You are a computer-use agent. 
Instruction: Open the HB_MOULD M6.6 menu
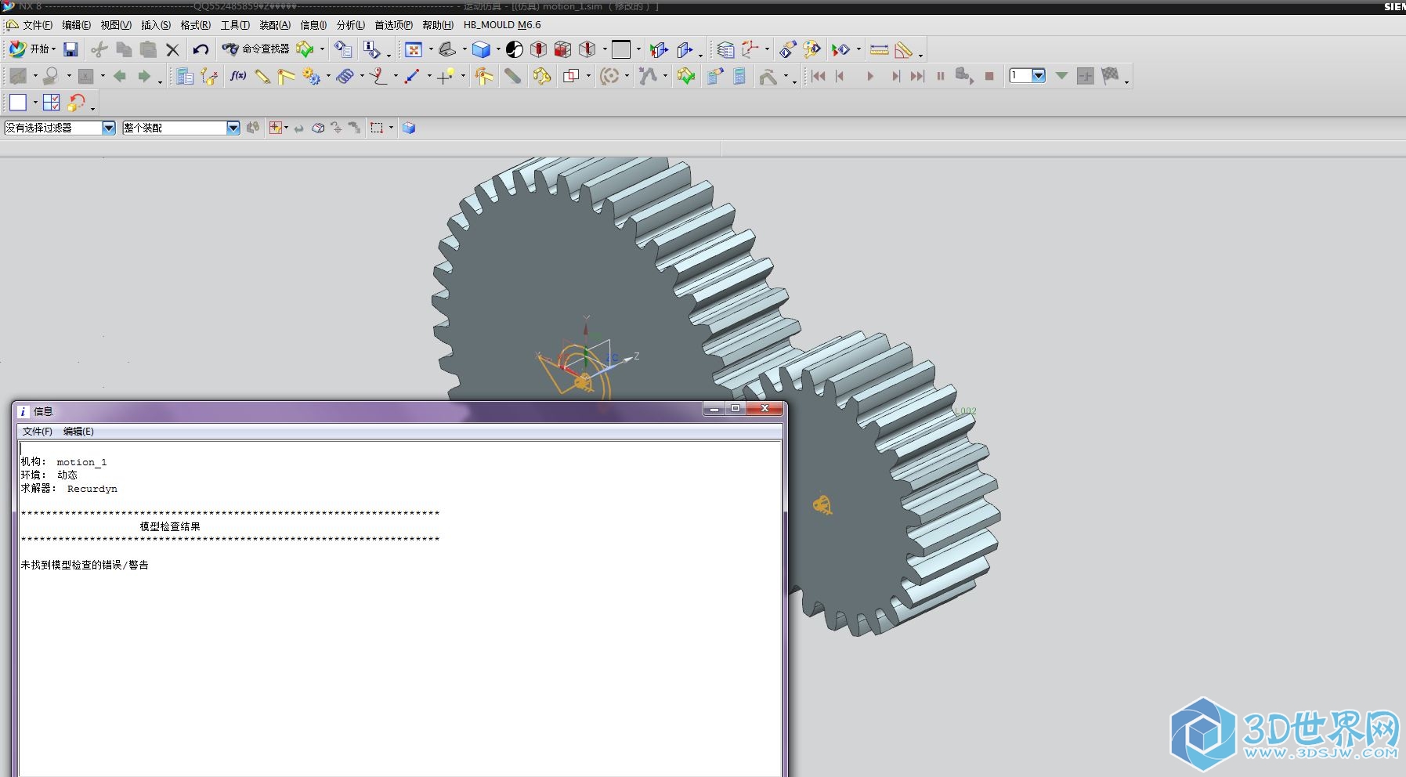502,25
